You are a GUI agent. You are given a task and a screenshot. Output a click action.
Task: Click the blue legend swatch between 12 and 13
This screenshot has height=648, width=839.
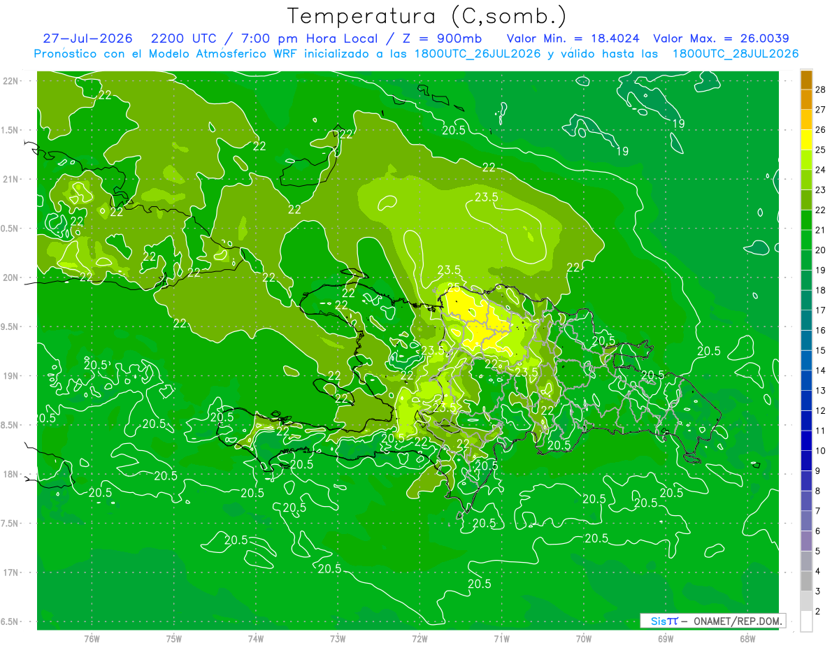(x=806, y=401)
